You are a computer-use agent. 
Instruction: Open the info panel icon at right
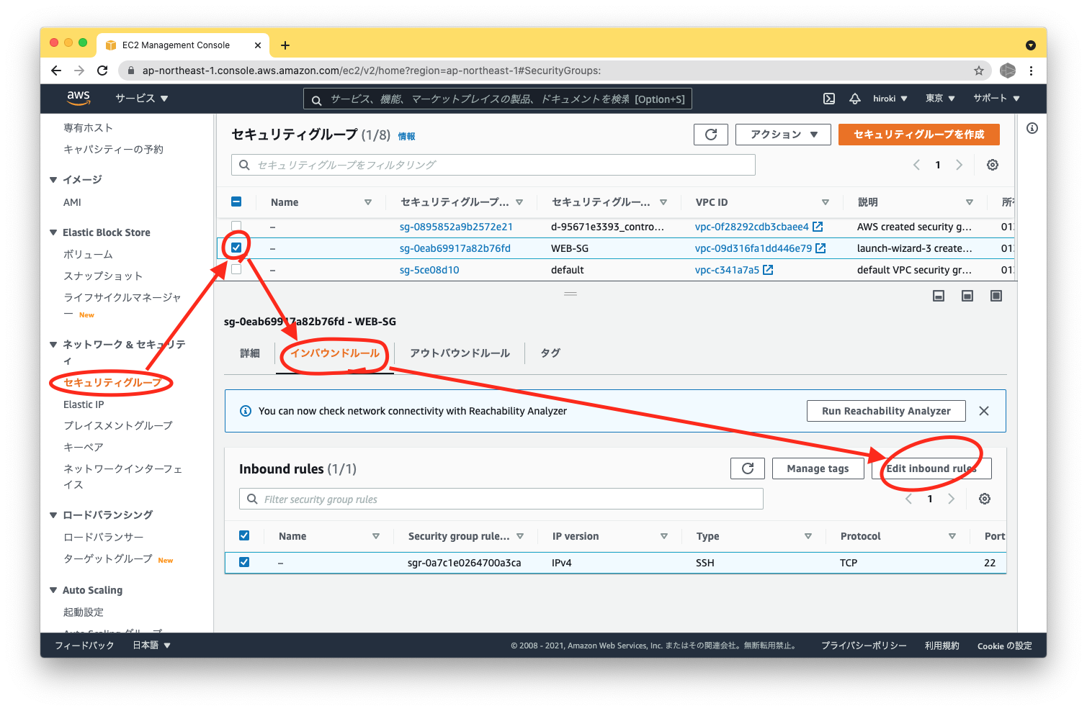click(1032, 128)
